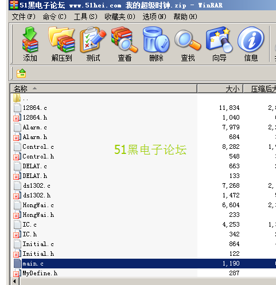
Task: Select file name DELAY.c
Action: [x=34, y=166]
